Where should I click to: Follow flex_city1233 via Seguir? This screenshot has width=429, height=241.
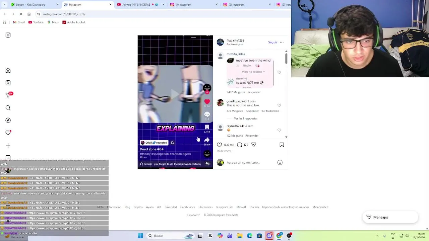tap(272, 42)
